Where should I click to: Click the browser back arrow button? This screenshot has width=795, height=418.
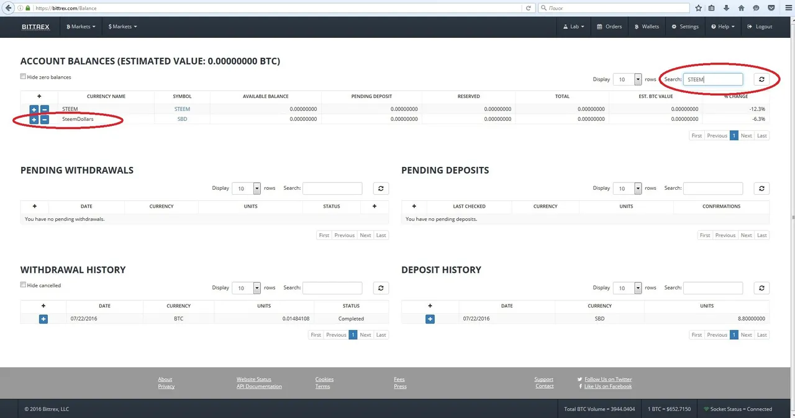pos(8,8)
